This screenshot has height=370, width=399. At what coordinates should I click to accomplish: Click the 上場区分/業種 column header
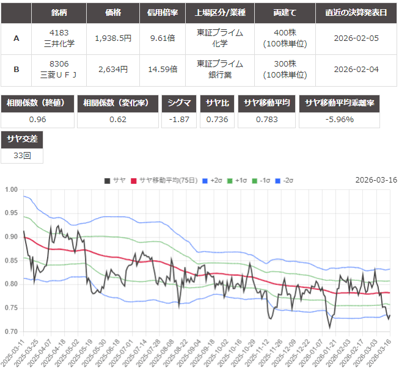(x=219, y=12)
